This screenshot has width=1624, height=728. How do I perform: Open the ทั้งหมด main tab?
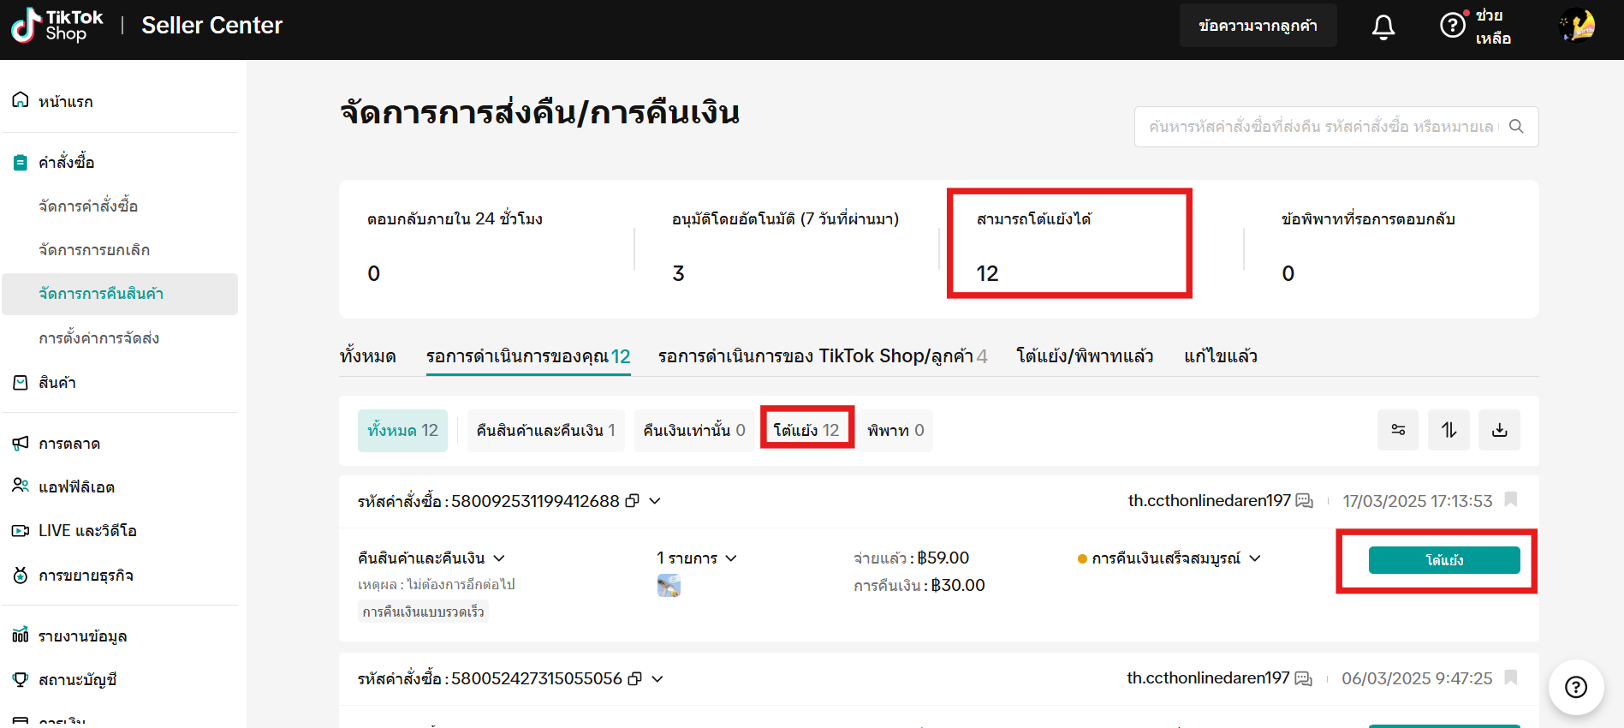(x=367, y=356)
